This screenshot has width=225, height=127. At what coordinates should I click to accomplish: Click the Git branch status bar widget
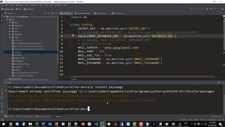click(212, 120)
